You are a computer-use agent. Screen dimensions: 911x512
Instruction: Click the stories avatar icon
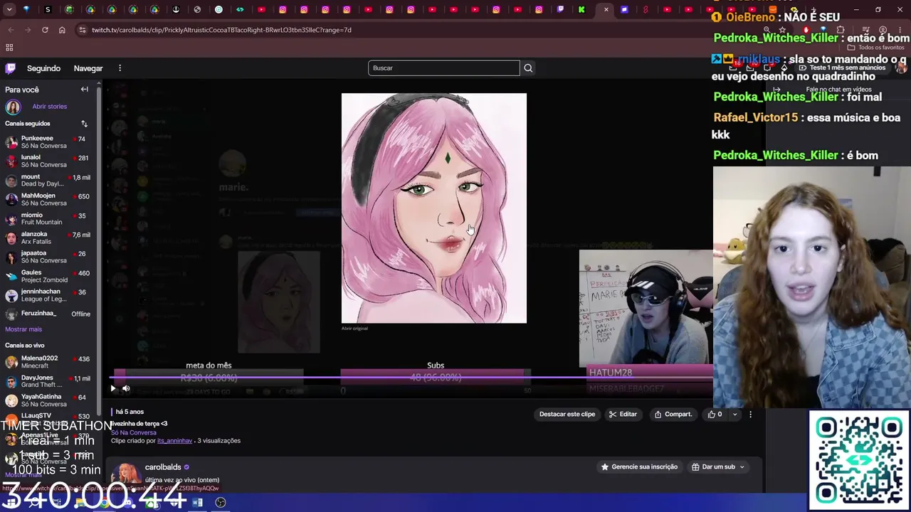point(13,107)
